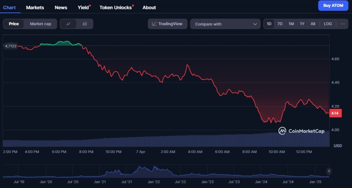Click the USD currency label

[338, 146]
